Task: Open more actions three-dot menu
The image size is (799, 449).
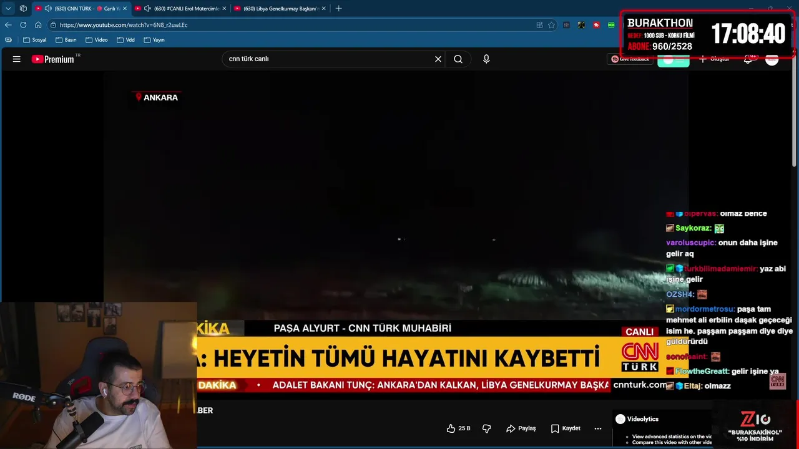Action: [598, 428]
